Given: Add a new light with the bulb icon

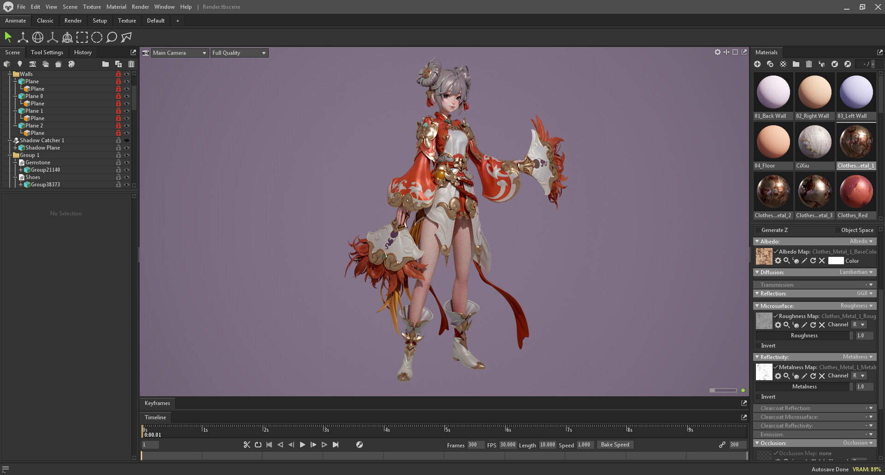Looking at the screenshot, I should point(20,64).
